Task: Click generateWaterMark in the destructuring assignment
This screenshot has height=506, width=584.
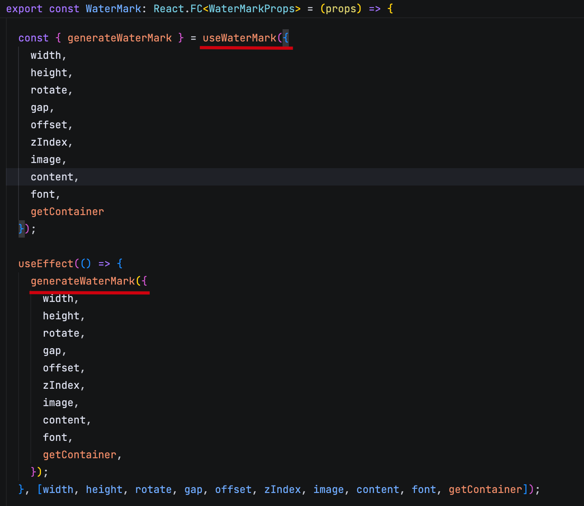Action: tap(119, 38)
